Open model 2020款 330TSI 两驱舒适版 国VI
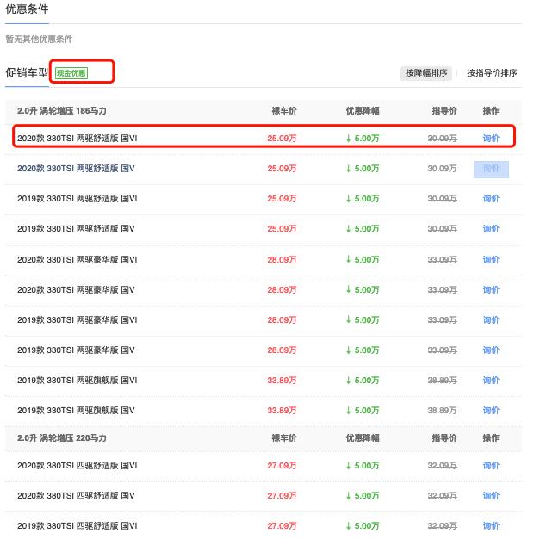This screenshot has width=534, height=539. 77,138
